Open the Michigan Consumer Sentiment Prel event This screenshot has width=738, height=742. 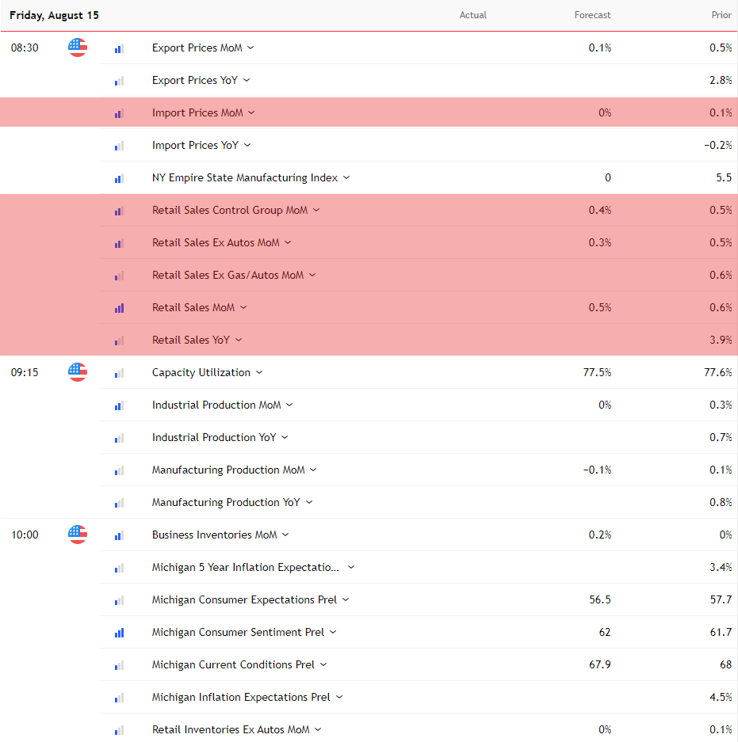[x=239, y=632]
